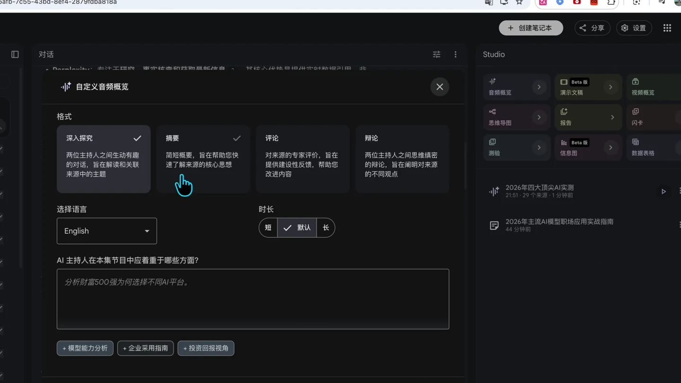Add the 模型能力分析 suggestion chip

[85, 348]
